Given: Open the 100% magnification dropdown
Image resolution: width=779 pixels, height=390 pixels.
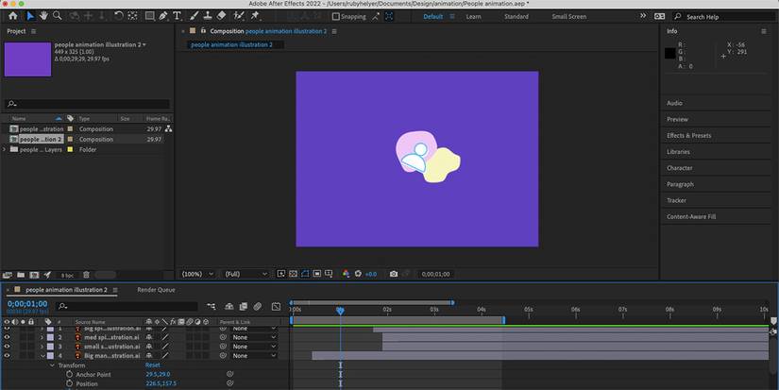Looking at the screenshot, I should [197, 274].
